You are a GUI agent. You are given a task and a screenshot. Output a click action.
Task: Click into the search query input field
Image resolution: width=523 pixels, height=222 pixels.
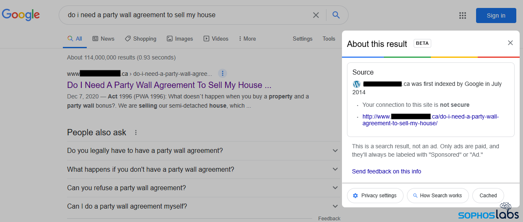coord(184,15)
